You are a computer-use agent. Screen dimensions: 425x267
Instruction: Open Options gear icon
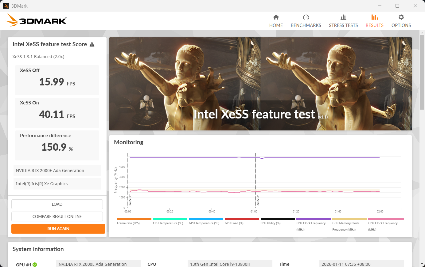401,17
